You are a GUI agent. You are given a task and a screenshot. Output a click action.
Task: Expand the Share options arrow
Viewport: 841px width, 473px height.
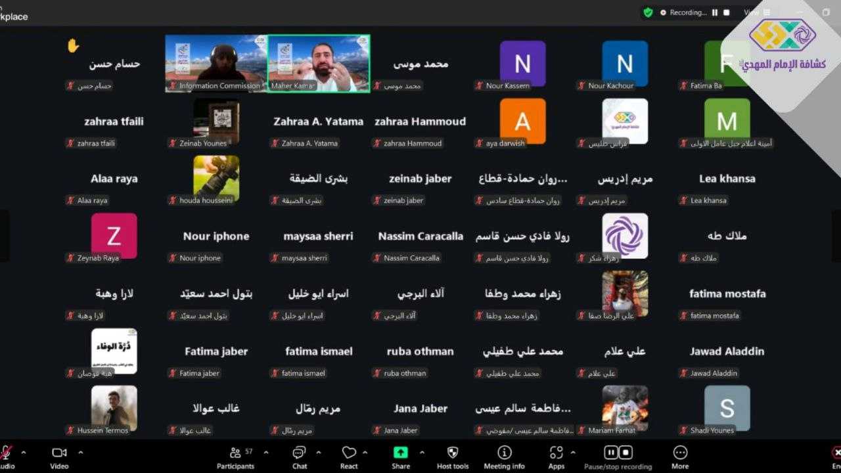click(422, 452)
